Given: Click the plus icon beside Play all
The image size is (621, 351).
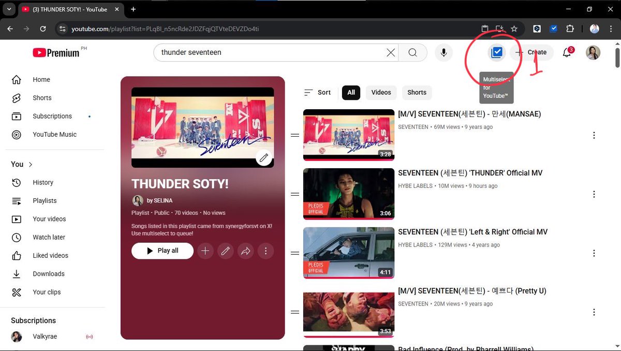Looking at the screenshot, I should (x=205, y=251).
